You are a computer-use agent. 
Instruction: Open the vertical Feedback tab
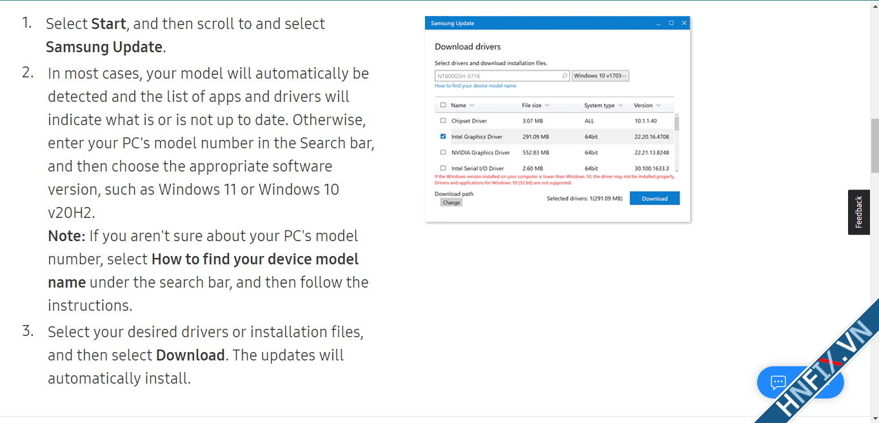coord(858,212)
